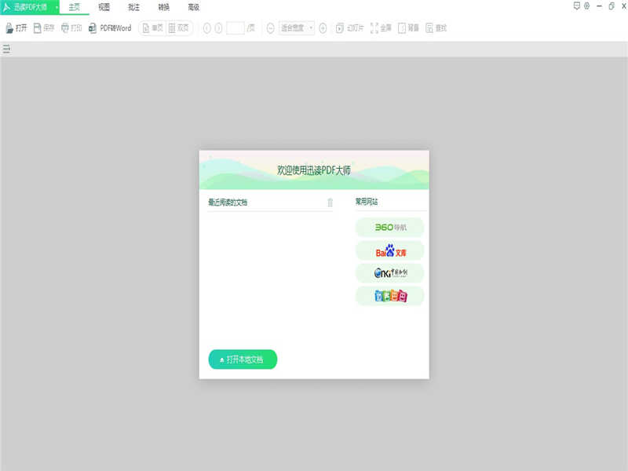
Task: Switch to the 批注 annotation tab
Action: point(133,7)
